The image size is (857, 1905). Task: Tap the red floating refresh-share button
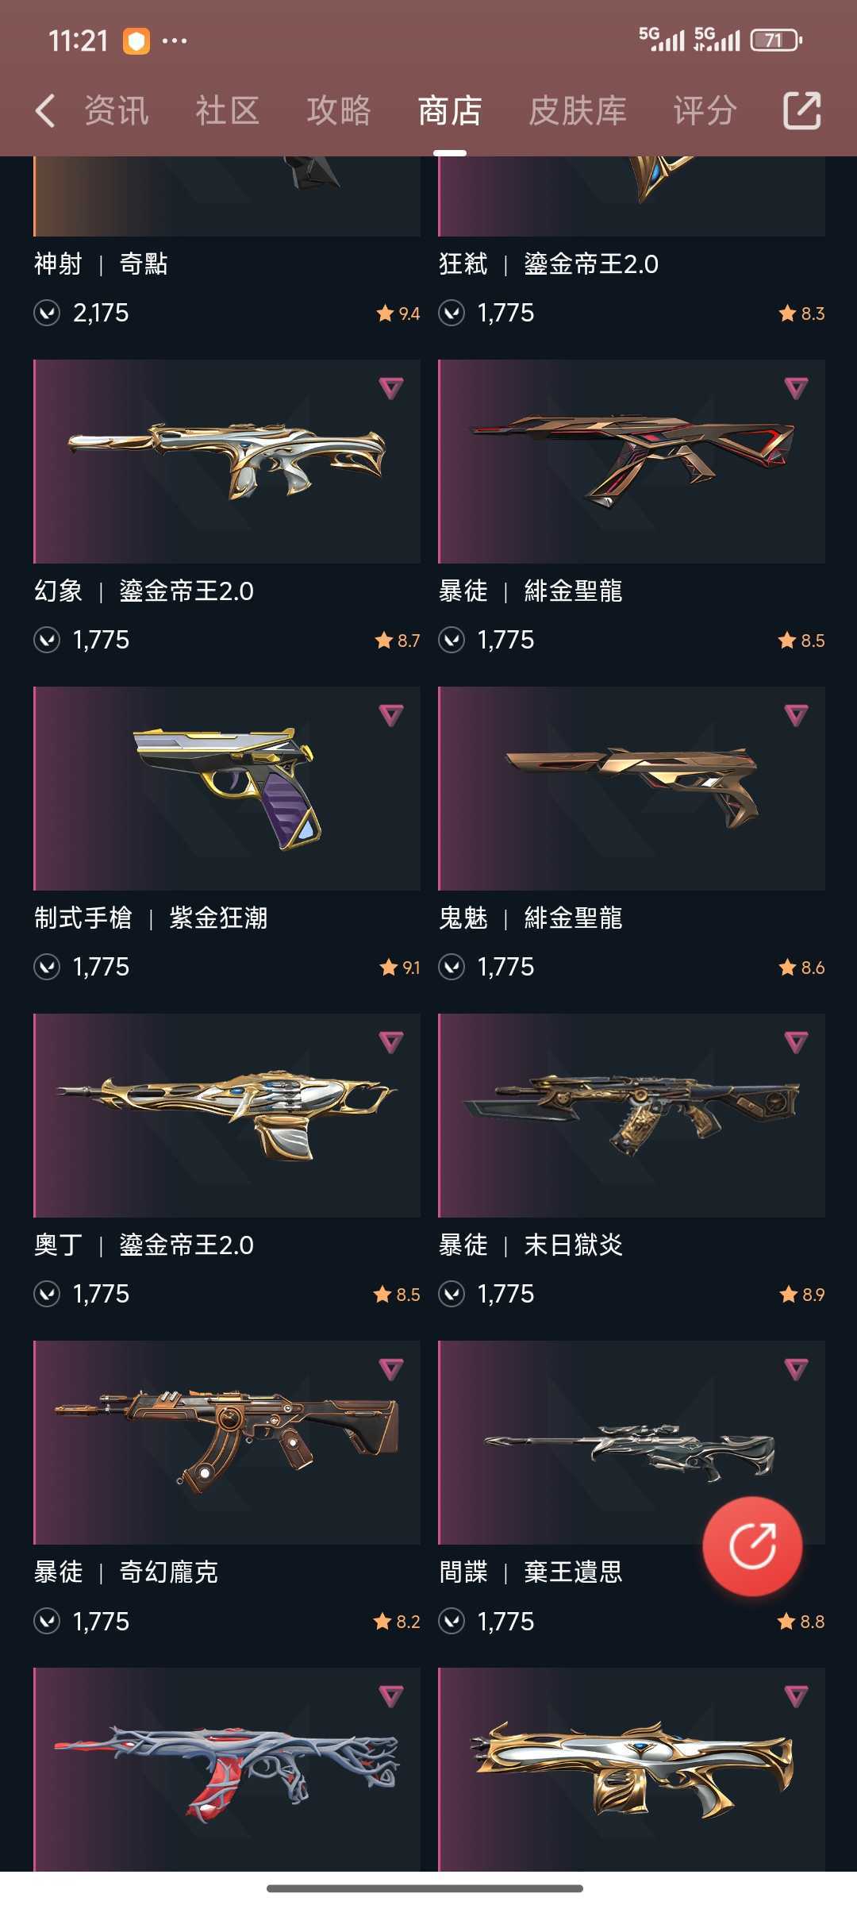pyautogui.click(x=751, y=1545)
